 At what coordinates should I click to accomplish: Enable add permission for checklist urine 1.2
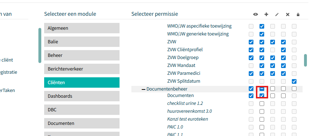262,103
